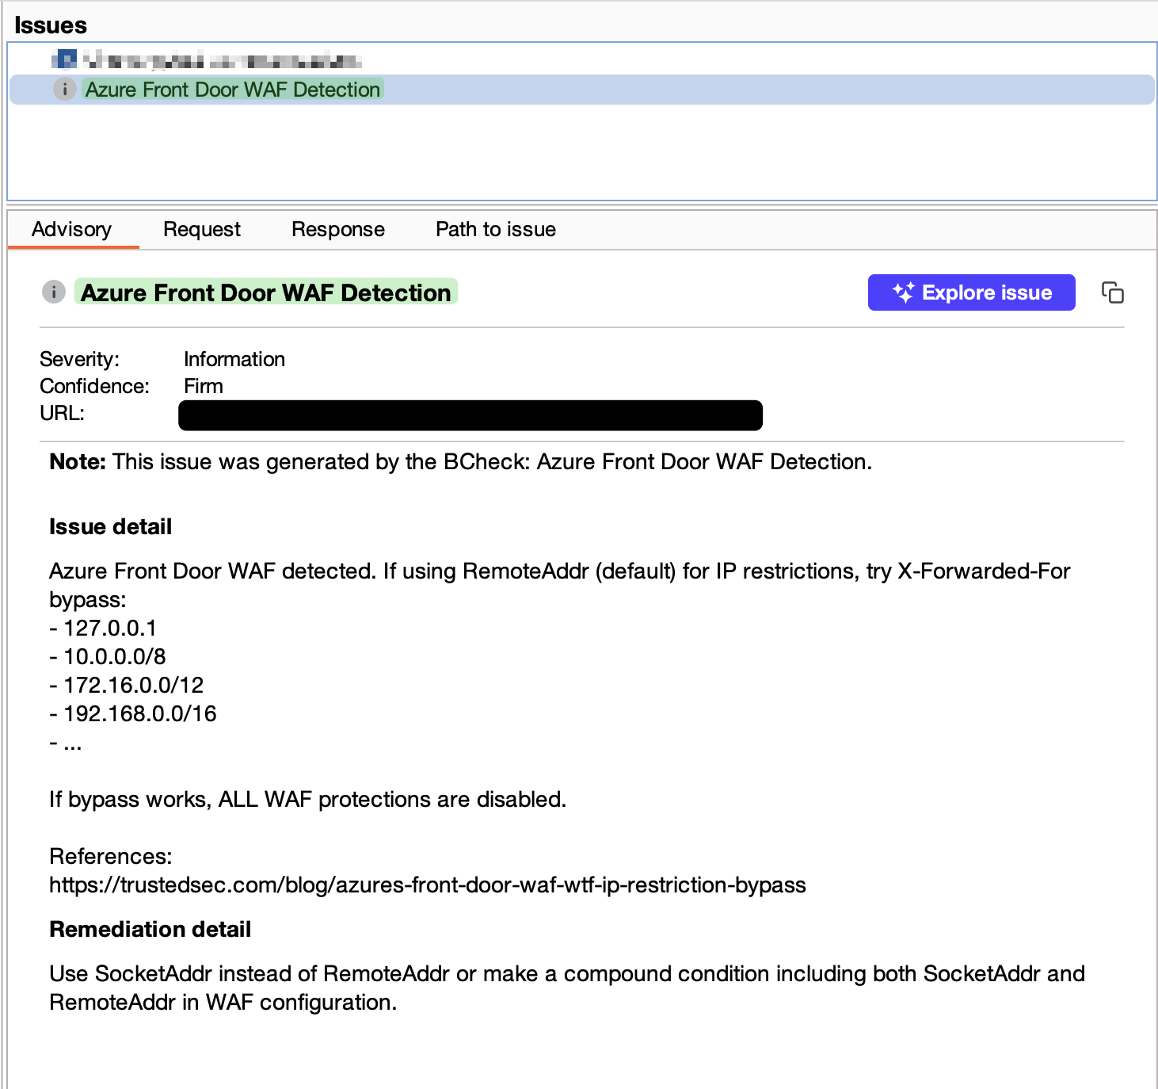
Task: Click the 192.168.0.0/16 bypass entry
Action: (x=133, y=714)
